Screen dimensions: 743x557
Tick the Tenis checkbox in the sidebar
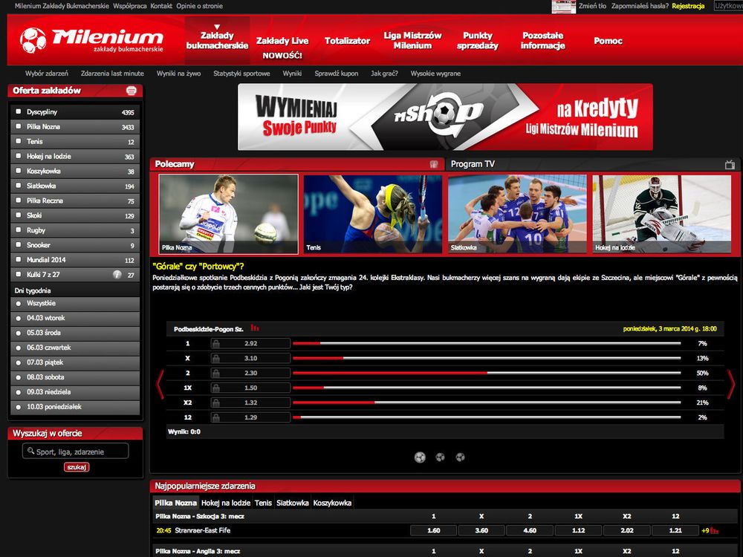pyautogui.click(x=19, y=141)
